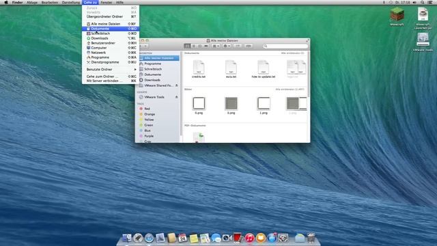Click the Edit Tags toolbar button

pos(249,46)
